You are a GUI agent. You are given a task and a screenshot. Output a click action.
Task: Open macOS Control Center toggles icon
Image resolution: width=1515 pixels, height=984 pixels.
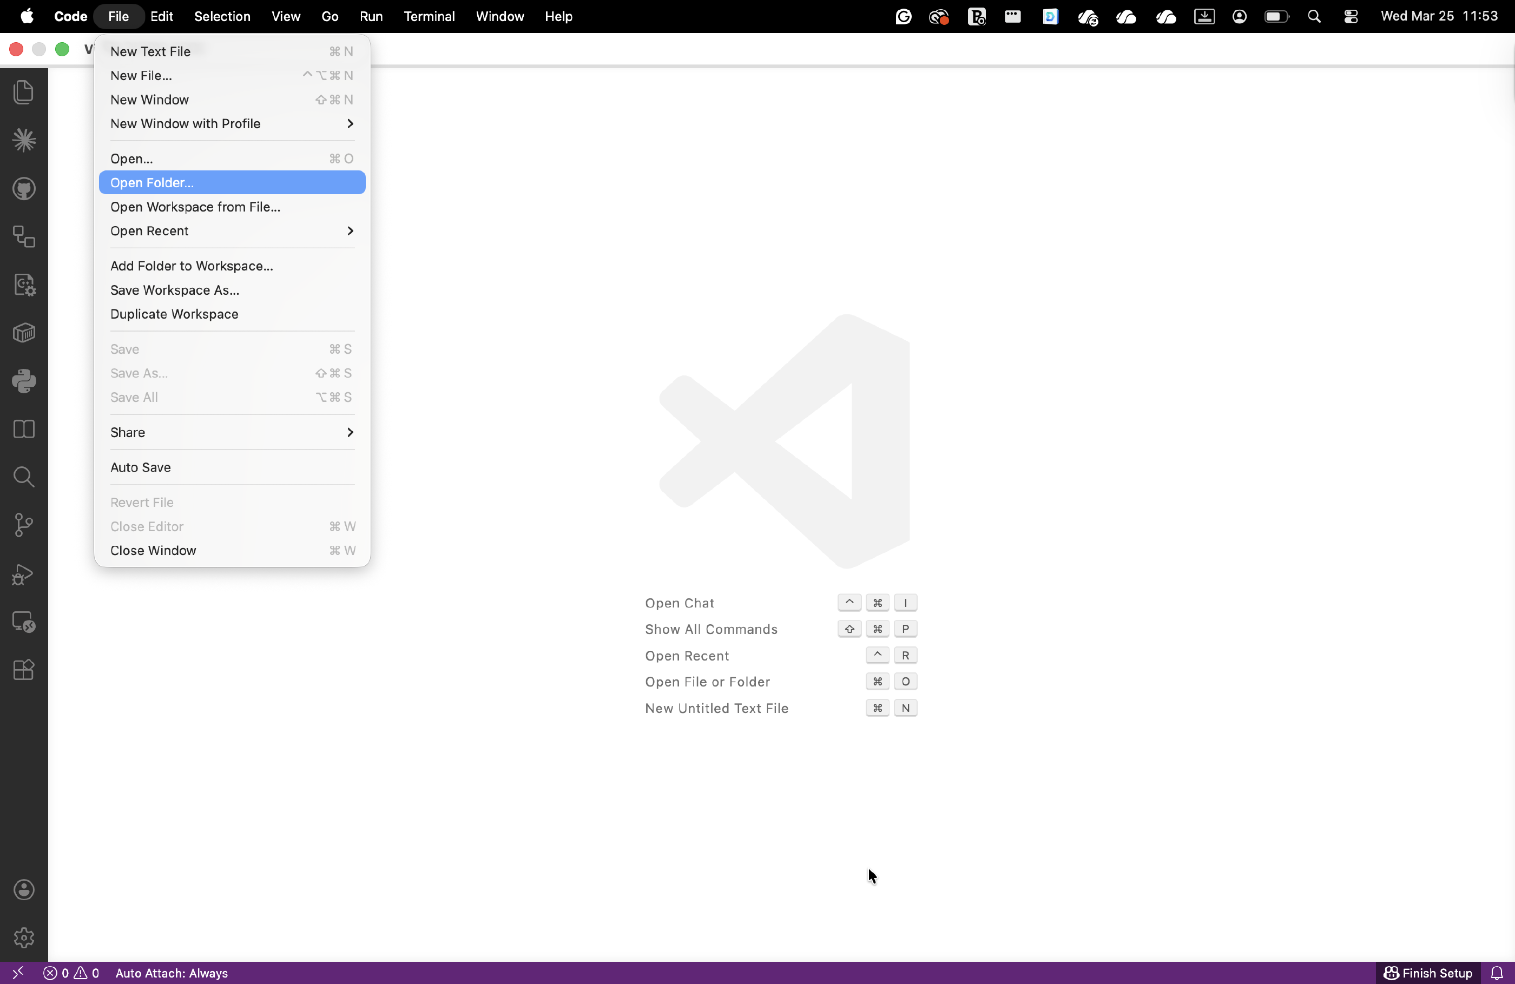tap(1351, 17)
